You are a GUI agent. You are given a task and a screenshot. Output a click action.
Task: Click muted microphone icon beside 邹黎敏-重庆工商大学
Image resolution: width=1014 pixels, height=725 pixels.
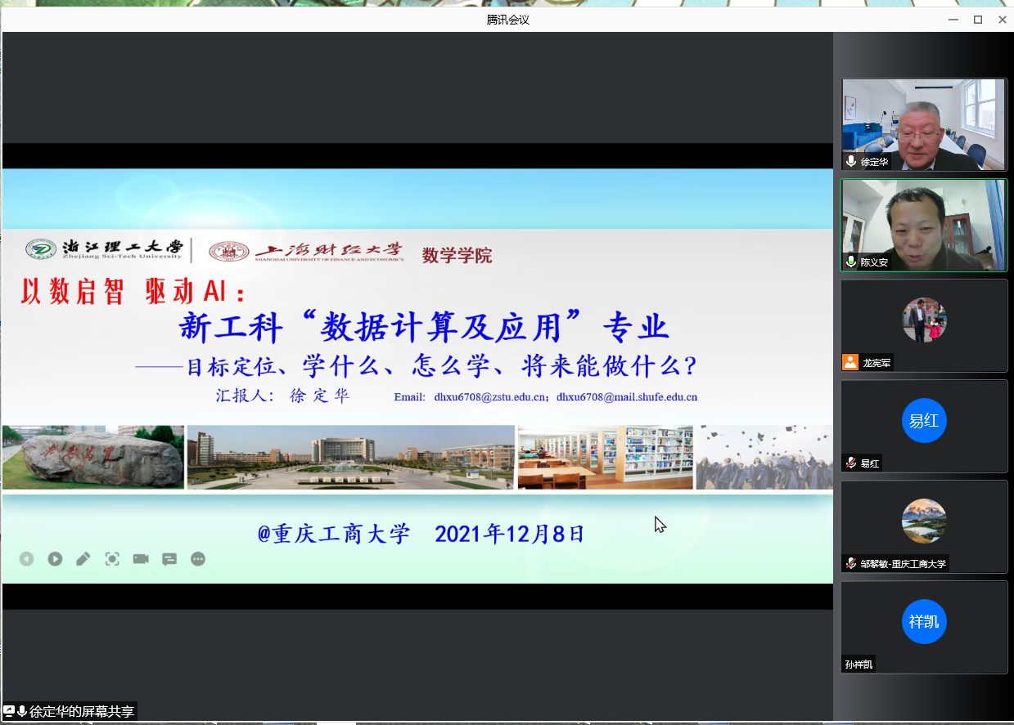tap(851, 563)
